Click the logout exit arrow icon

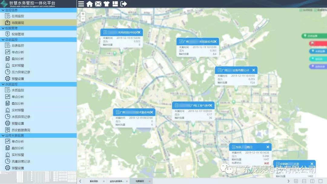tap(124, 4)
